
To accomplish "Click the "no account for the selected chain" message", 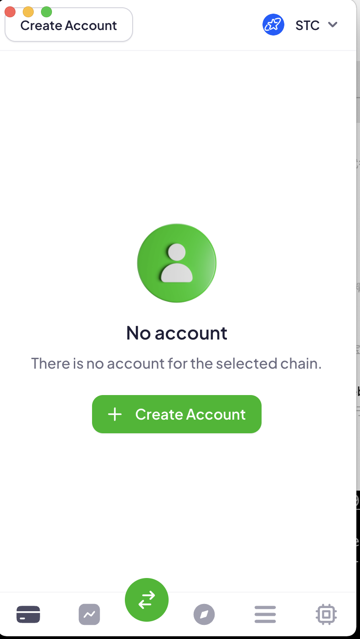I will [x=176, y=364].
